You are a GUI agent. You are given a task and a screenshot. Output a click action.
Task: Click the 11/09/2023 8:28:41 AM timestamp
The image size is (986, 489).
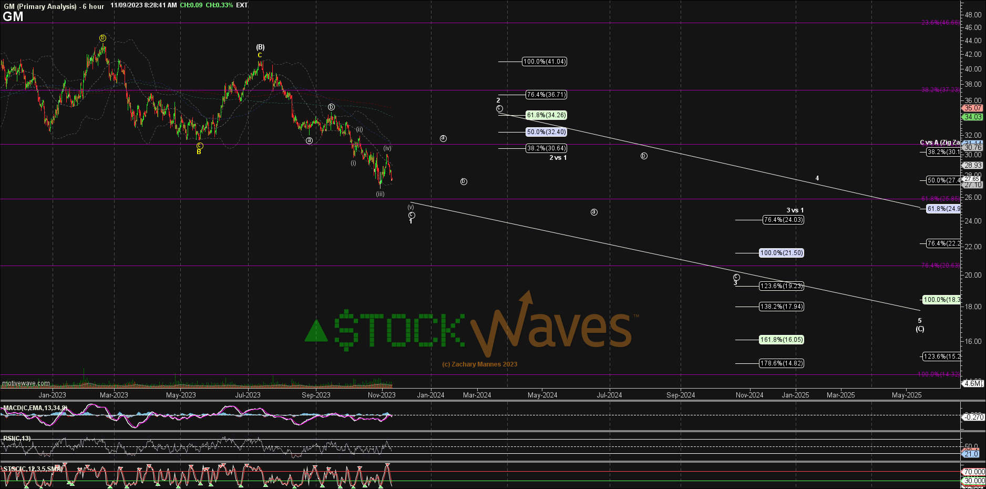[143, 5]
